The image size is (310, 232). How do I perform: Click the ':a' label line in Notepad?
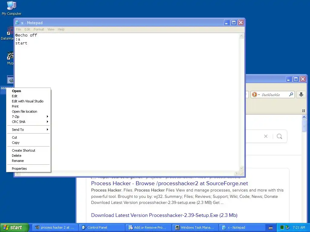(x=18, y=39)
